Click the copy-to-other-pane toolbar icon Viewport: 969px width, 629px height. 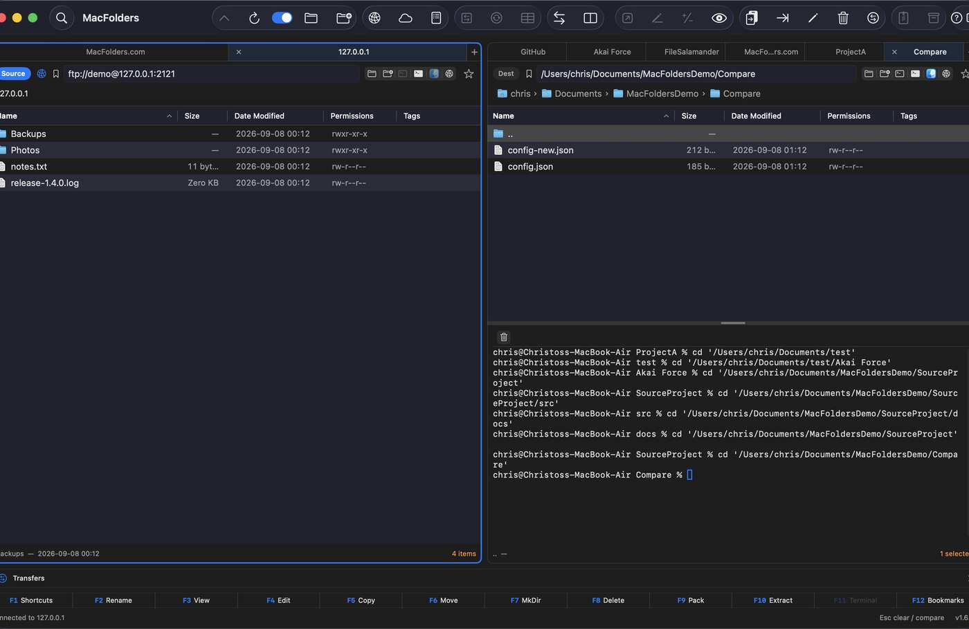coord(752,18)
